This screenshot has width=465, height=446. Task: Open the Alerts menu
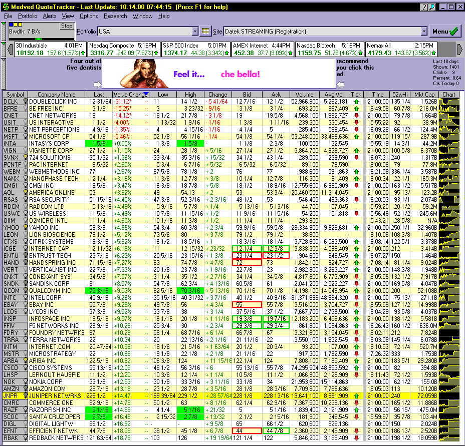click(50, 16)
